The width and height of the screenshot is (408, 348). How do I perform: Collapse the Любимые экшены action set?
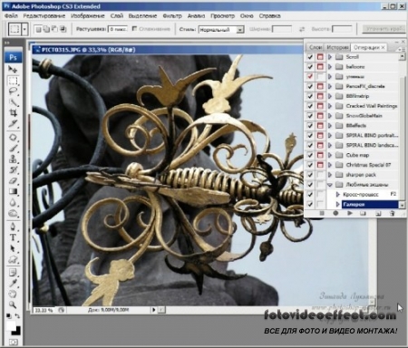click(x=330, y=185)
